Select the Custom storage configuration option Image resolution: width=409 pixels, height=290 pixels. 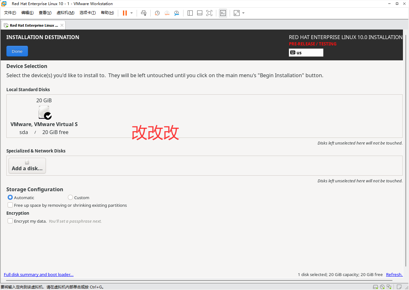78,198
